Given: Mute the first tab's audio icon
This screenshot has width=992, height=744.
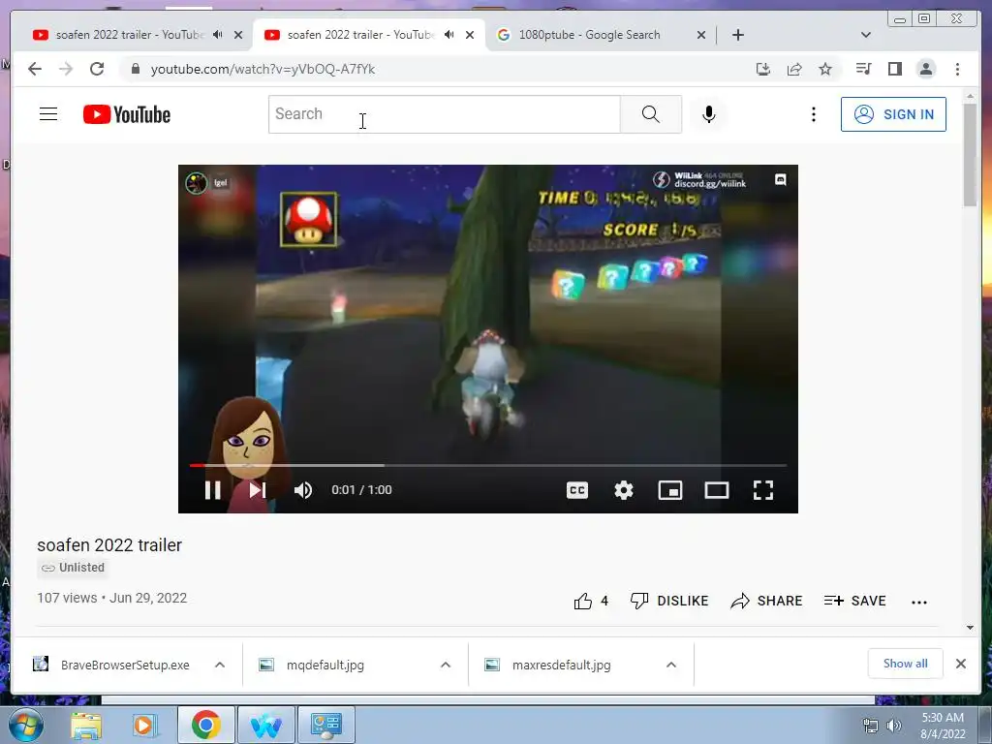Looking at the screenshot, I should (218, 35).
